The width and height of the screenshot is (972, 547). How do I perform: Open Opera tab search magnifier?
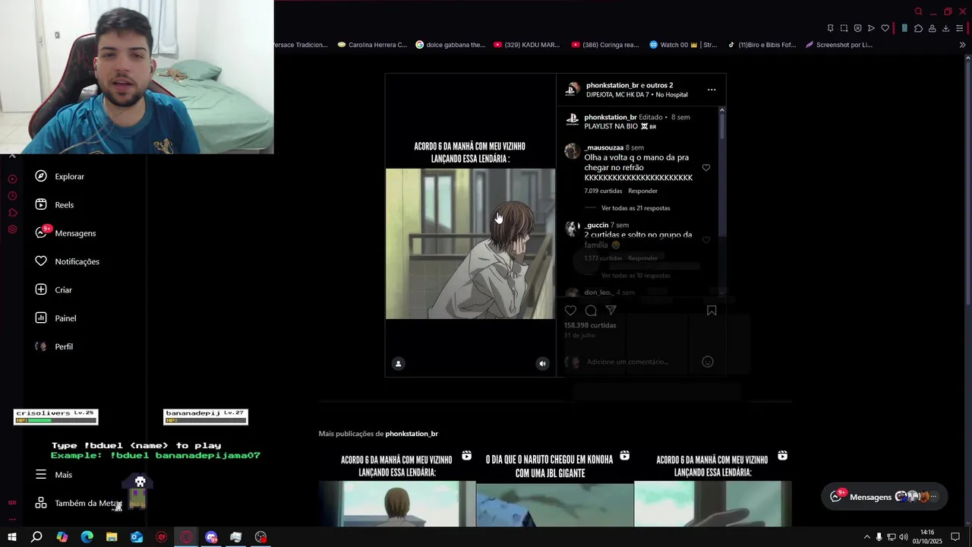point(918,11)
